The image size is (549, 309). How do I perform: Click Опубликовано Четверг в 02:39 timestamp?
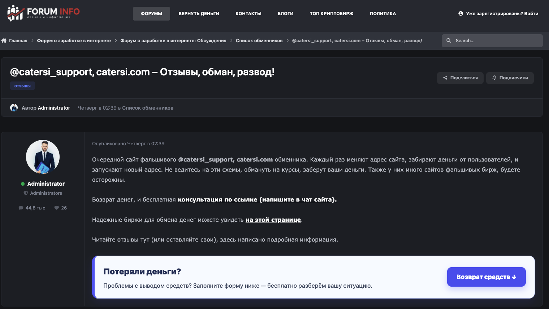[128, 144]
